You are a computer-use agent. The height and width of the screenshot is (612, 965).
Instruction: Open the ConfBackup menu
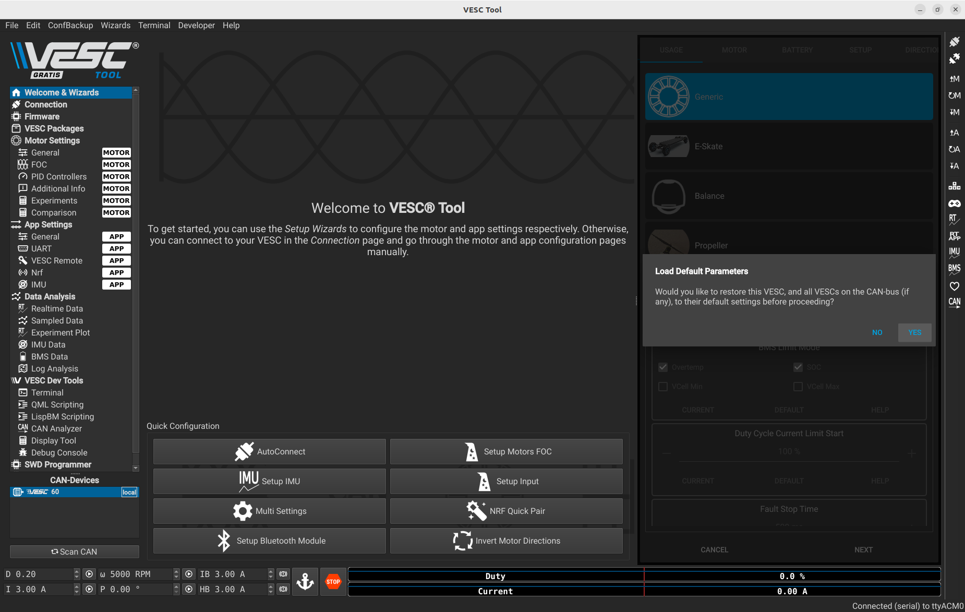[x=70, y=25]
